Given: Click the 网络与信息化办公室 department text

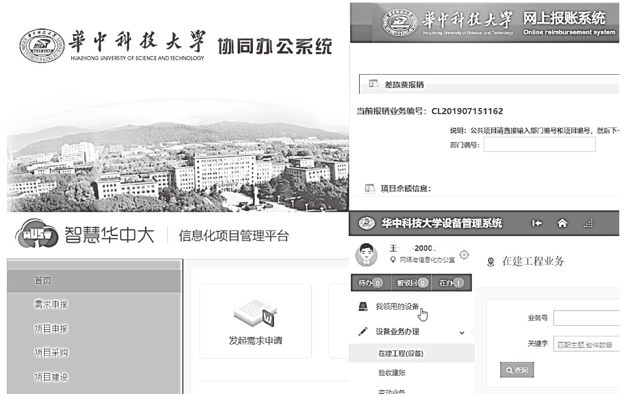Looking at the screenshot, I should pos(427,260).
